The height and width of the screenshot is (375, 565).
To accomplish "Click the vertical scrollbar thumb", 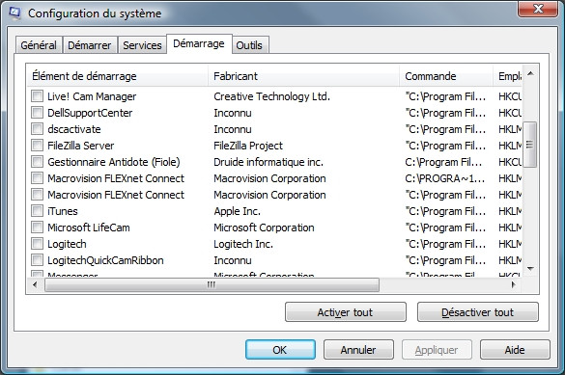I will click(x=530, y=145).
